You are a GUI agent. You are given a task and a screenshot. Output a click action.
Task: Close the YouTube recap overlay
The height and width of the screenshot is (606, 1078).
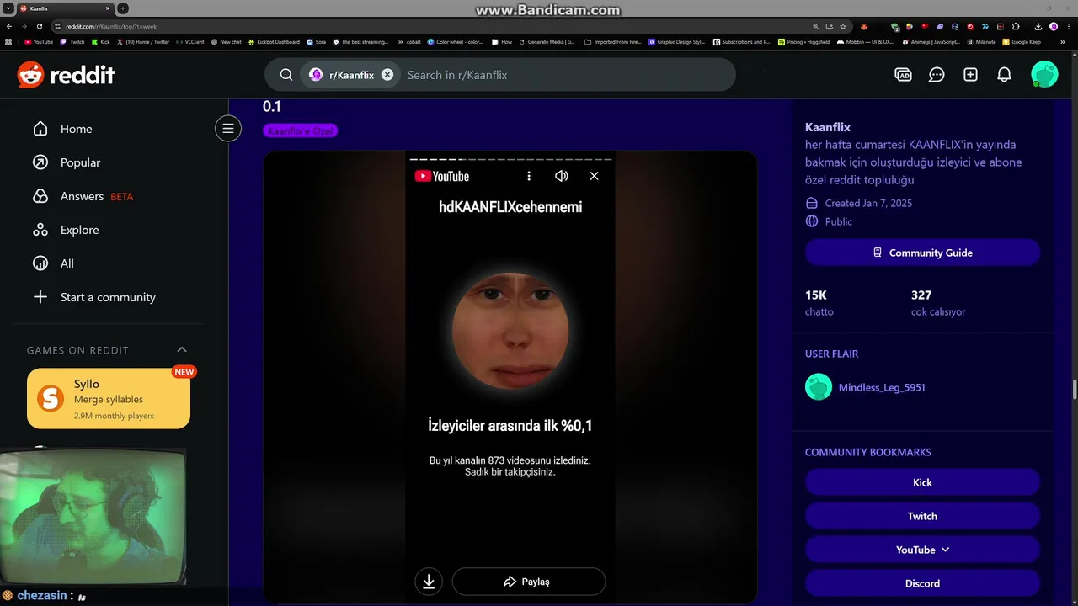click(x=594, y=176)
